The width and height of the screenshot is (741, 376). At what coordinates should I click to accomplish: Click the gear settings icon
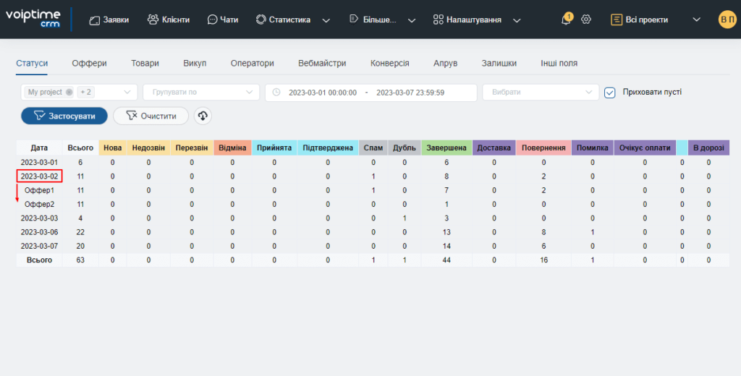point(586,20)
